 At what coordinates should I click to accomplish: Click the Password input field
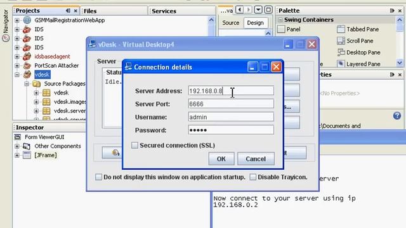coord(231,130)
